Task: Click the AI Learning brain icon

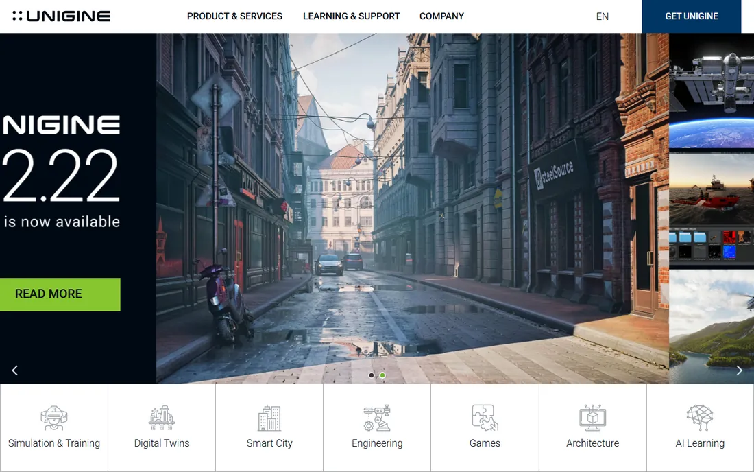Action: click(700, 418)
